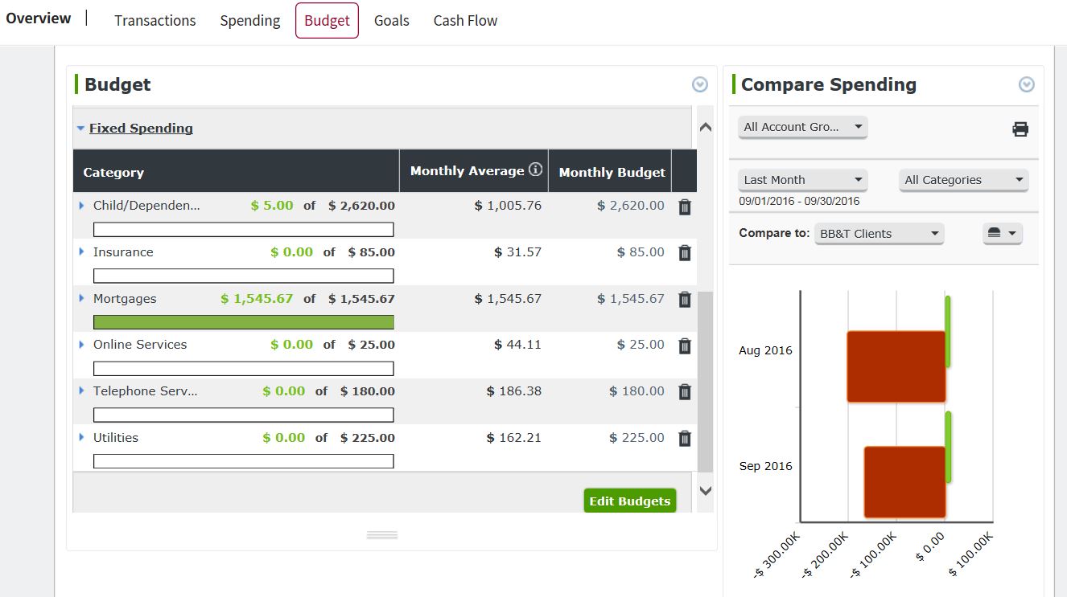Click the Insurance $31.57 monthly average
This screenshot has width=1067, height=597.
[x=517, y=252]
